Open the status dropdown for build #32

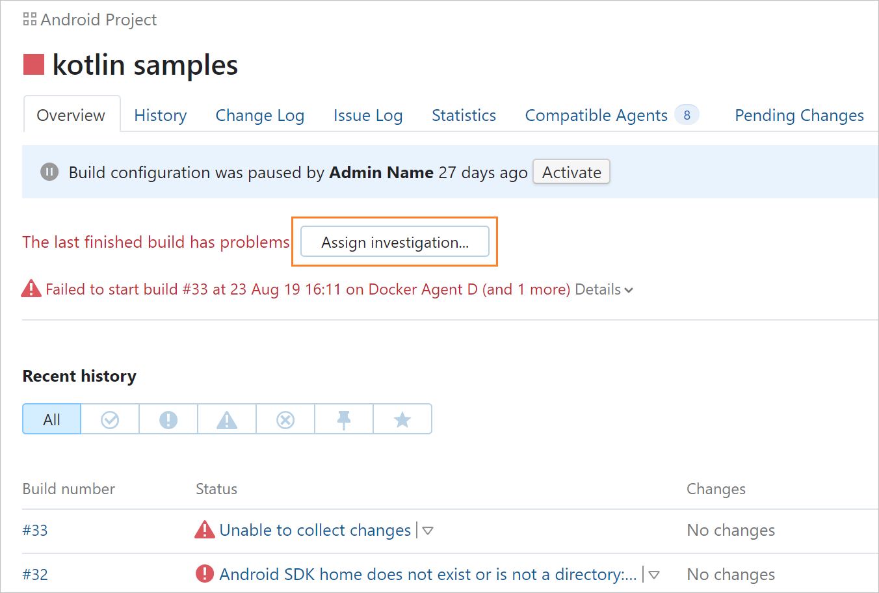(653, 575)
